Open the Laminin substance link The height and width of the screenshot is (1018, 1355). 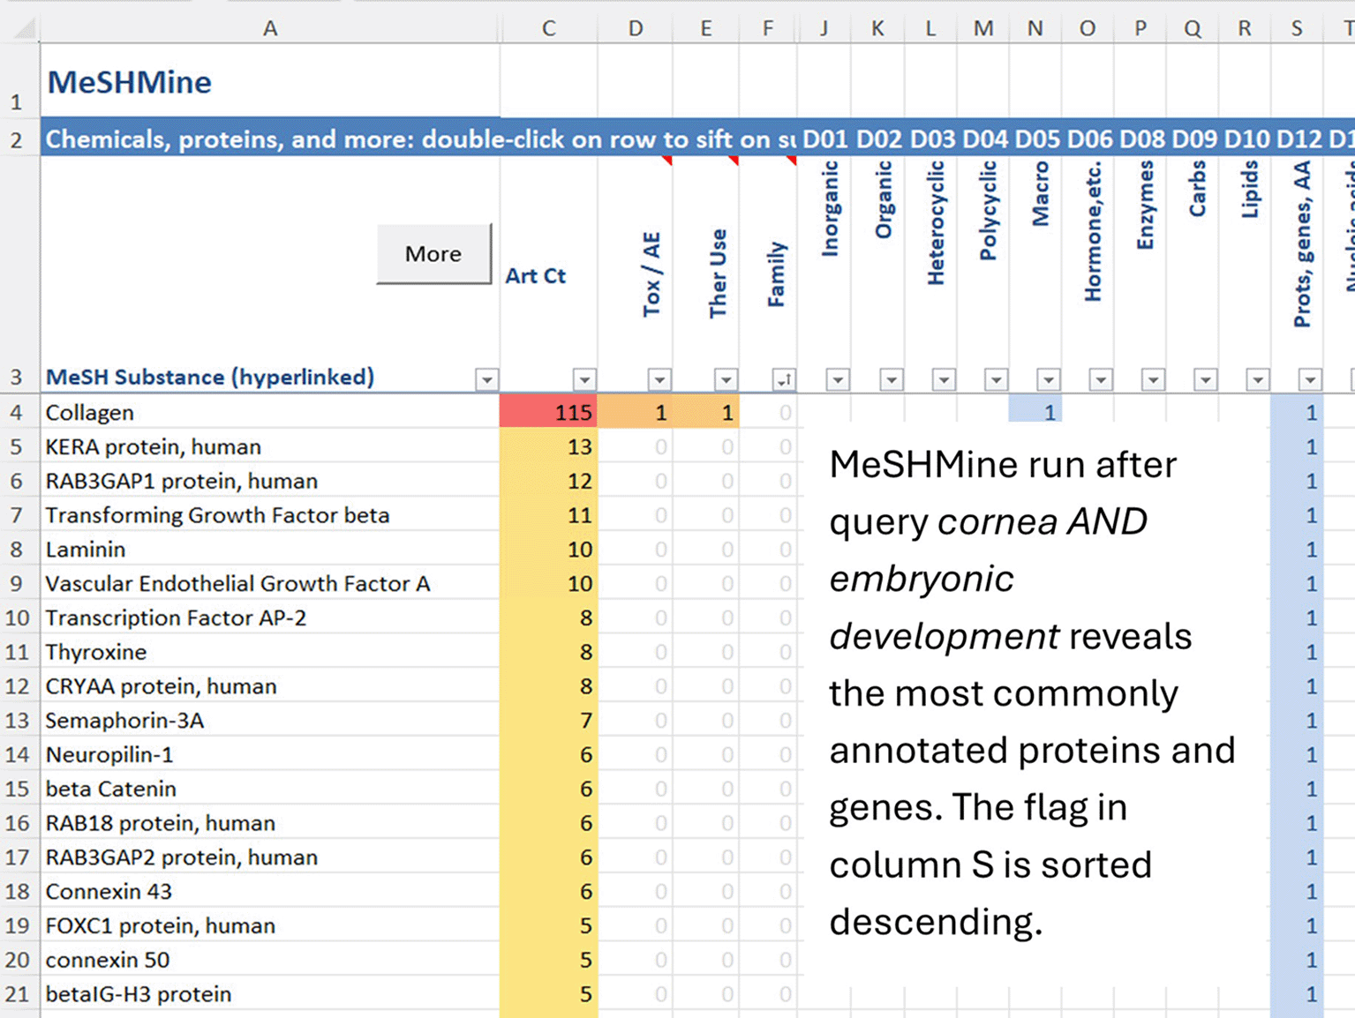(86, 550)
